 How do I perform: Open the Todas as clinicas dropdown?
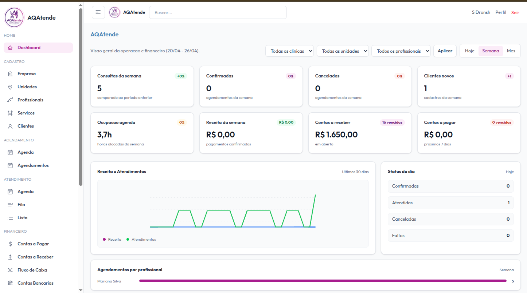pyautogui.click(x=289, y=51)
